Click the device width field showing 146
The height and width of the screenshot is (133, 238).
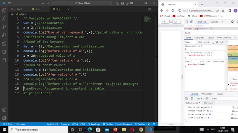(165, 22)
